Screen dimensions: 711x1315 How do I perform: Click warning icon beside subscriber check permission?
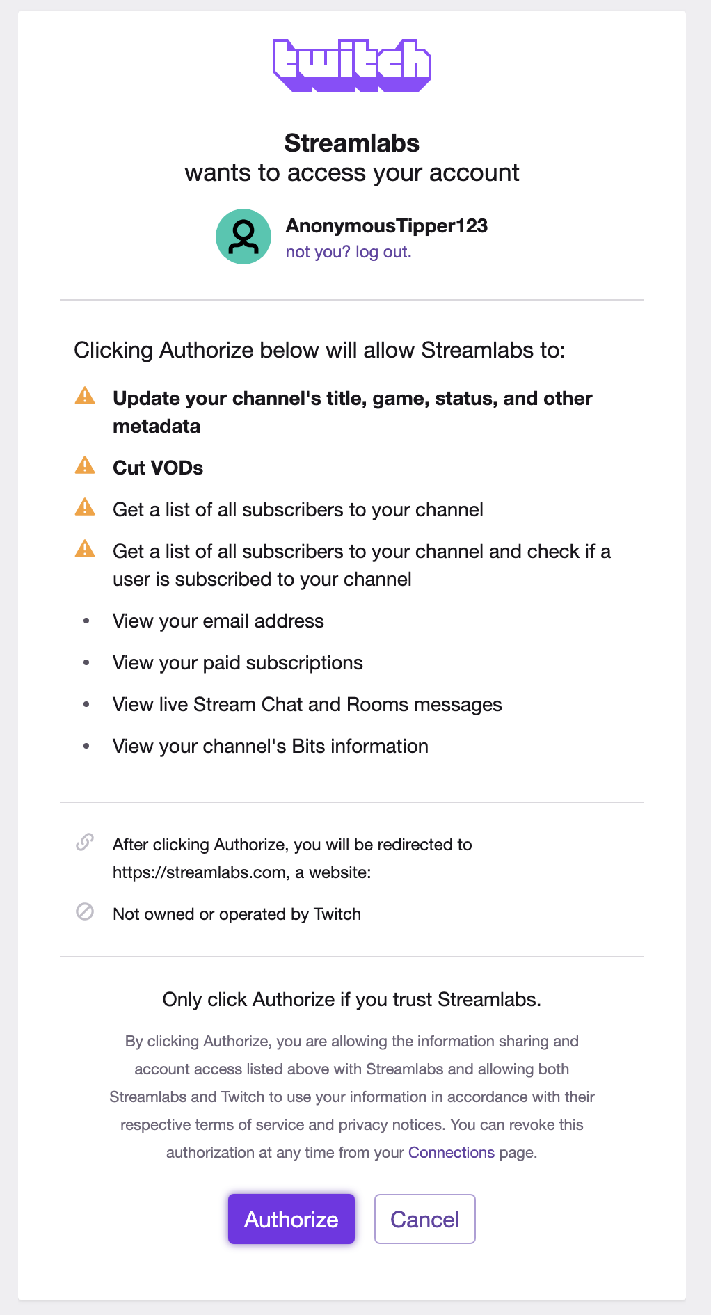point(85,549)
